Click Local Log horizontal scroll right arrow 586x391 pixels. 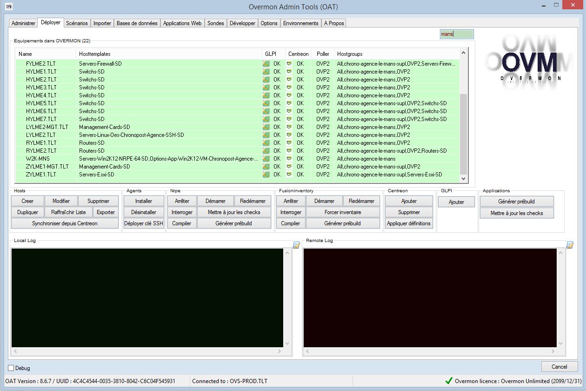pos(280,351)
